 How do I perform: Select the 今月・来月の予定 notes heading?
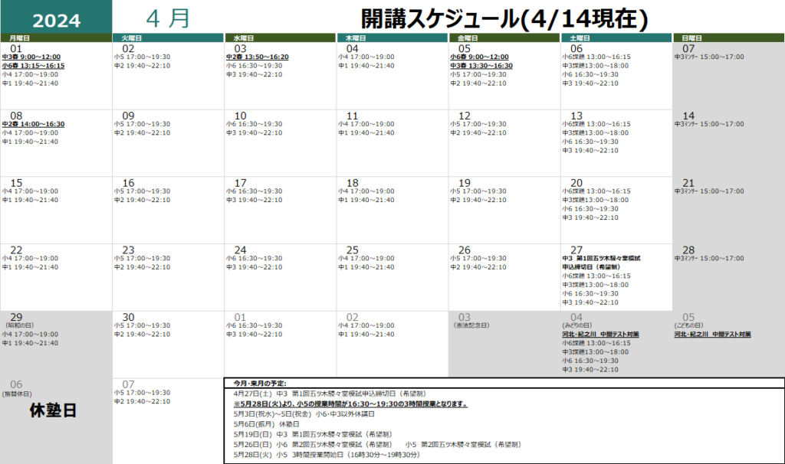(x=260, y=383)
